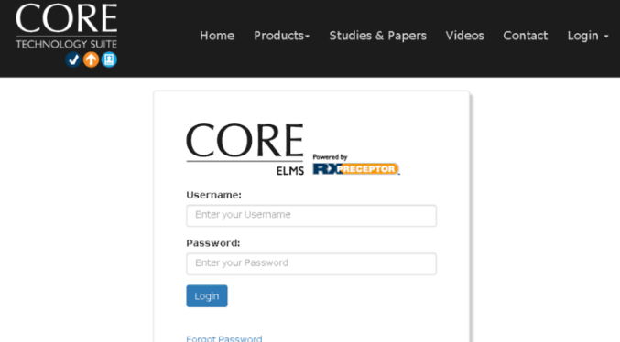Open Studies & Papers page
Screen dimensions: 620x342
(x=377, y=36)
